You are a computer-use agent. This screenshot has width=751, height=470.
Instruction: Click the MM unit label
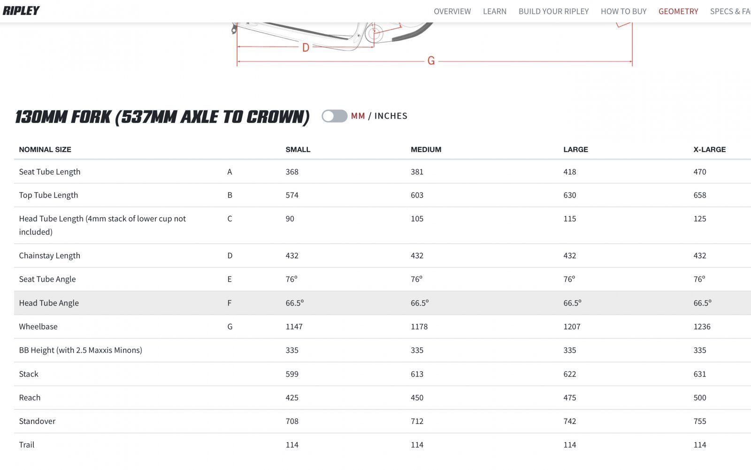(x=358, y=116)
